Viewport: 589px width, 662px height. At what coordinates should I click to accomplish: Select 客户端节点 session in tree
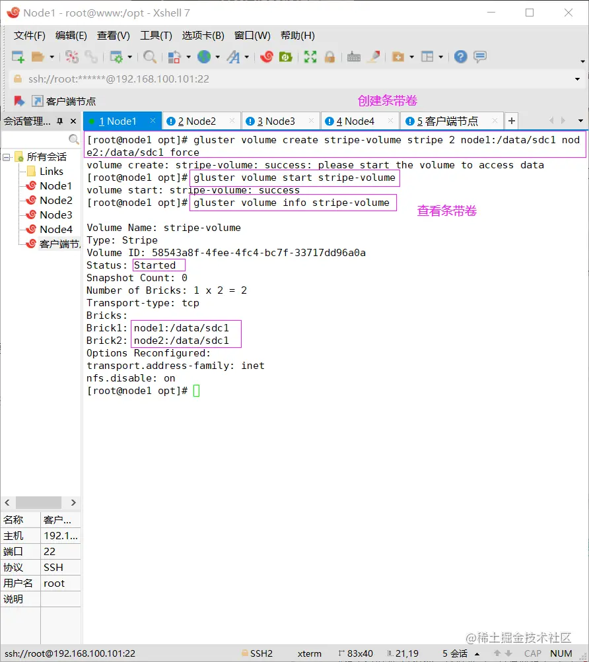(x=59, y=244)
